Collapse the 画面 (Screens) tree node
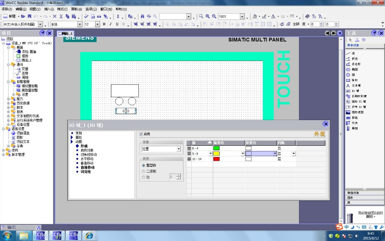The height and width of the screenshot is (241, 385). pyautogui.click(x=8, y=47)
